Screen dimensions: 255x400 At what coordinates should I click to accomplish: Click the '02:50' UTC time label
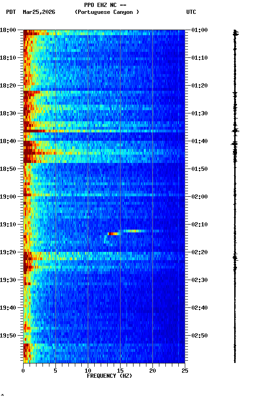[200, 336]
